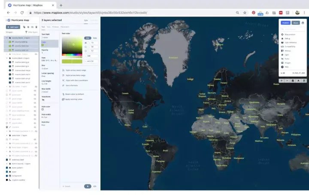Viewport: 309px width, 195px height.
Task: Zoom in the map with plus button
Action: pos(281,80)
